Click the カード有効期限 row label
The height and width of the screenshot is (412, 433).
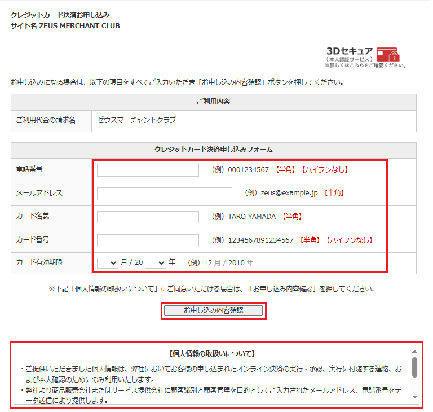pos(39,262)
